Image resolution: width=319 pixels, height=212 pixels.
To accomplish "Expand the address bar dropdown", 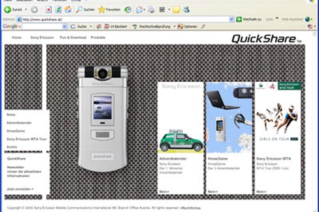I will [x=232, y=19].
